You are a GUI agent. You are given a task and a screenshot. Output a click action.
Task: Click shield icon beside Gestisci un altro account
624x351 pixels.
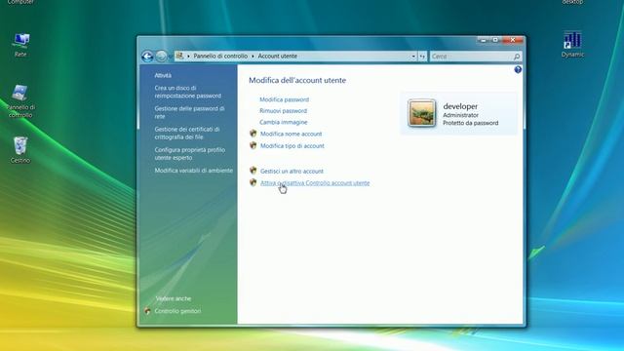click(x=253, y=171)
